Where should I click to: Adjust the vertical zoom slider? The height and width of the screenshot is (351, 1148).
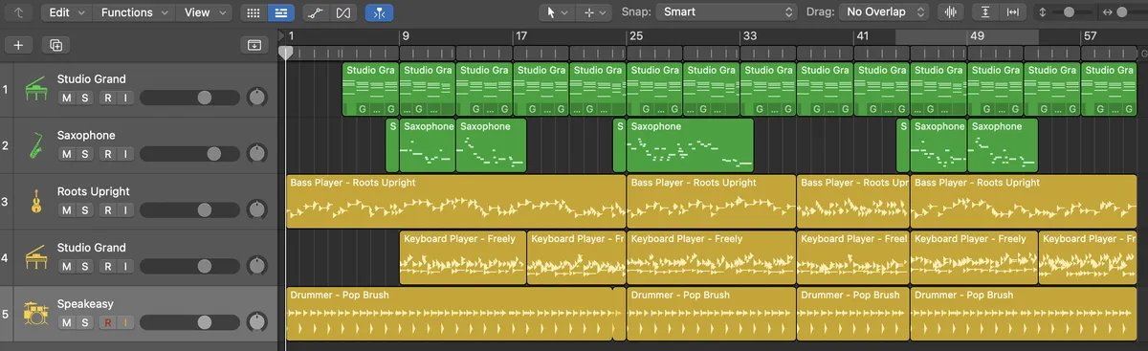(x=1070, y=12)
